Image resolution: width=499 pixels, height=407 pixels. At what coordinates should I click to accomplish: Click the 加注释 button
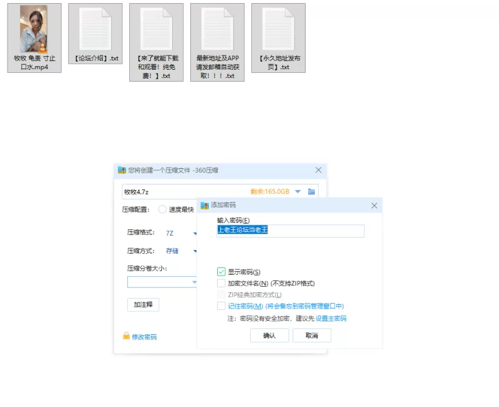click(143, 305)
